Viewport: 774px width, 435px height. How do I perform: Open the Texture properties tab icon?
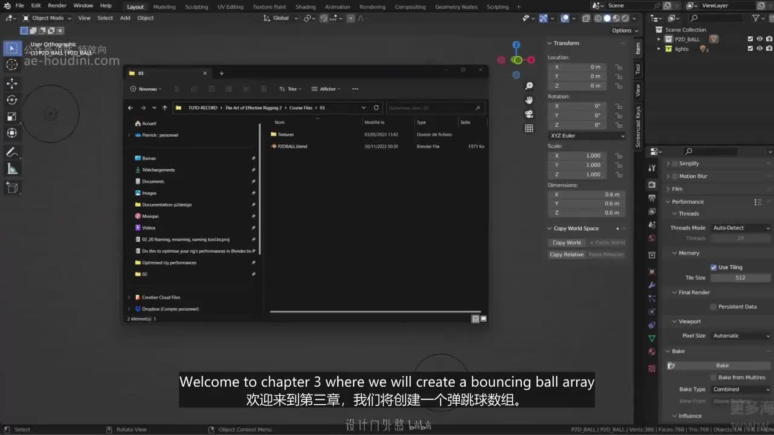pos(652,368)
